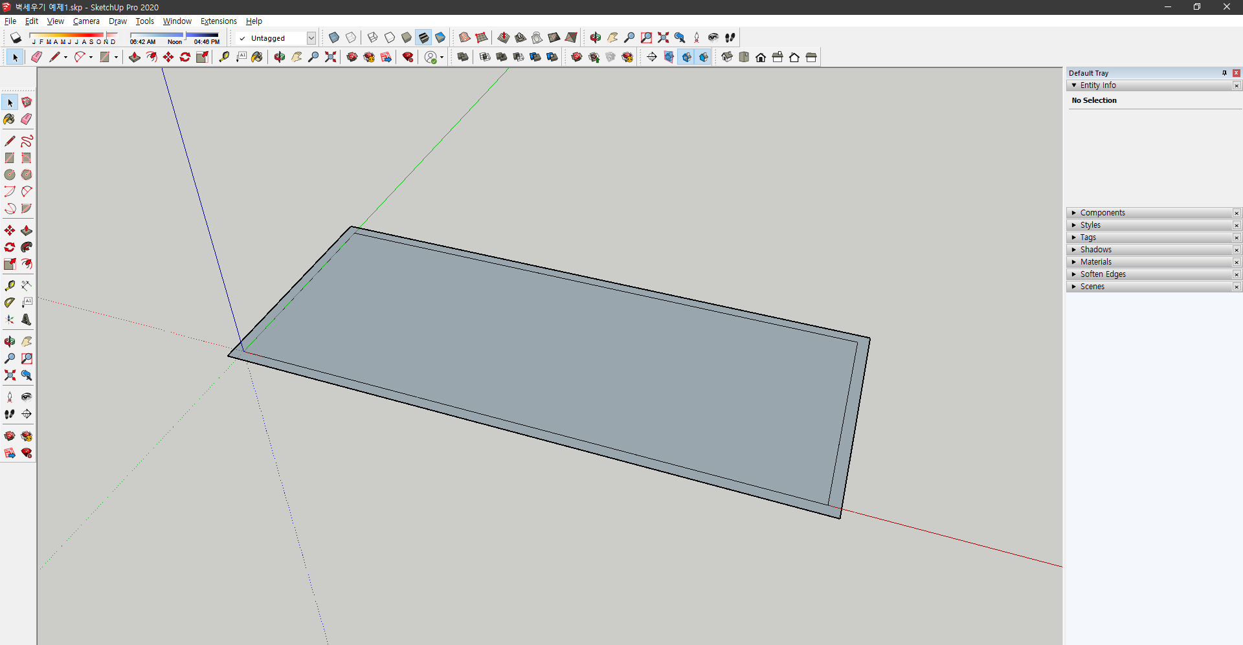This screenshot has width=1243, height=645.
Task: Activate the Look Around eye tool in top toolbar
Action: pyautogui.click(x=713, y=38)
